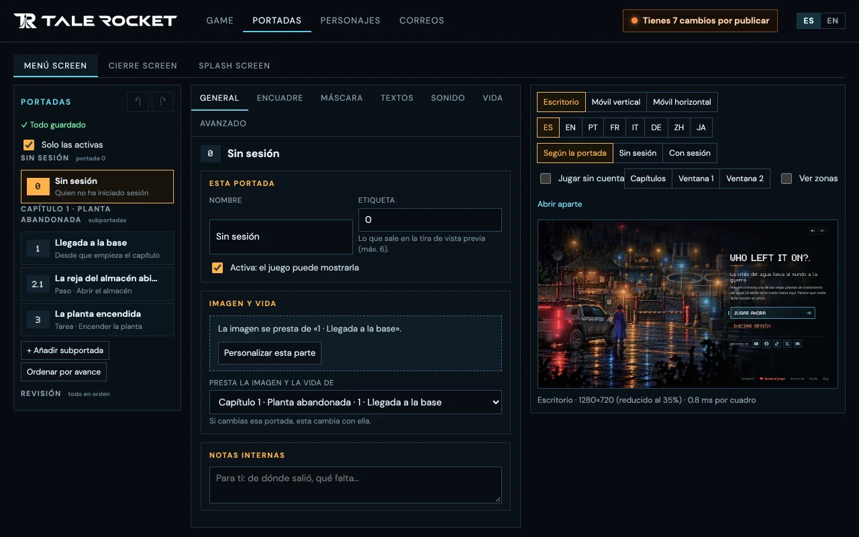Click the mute sound icon in preview
This screenshot has width=859, height=537.
coord(813,231)
